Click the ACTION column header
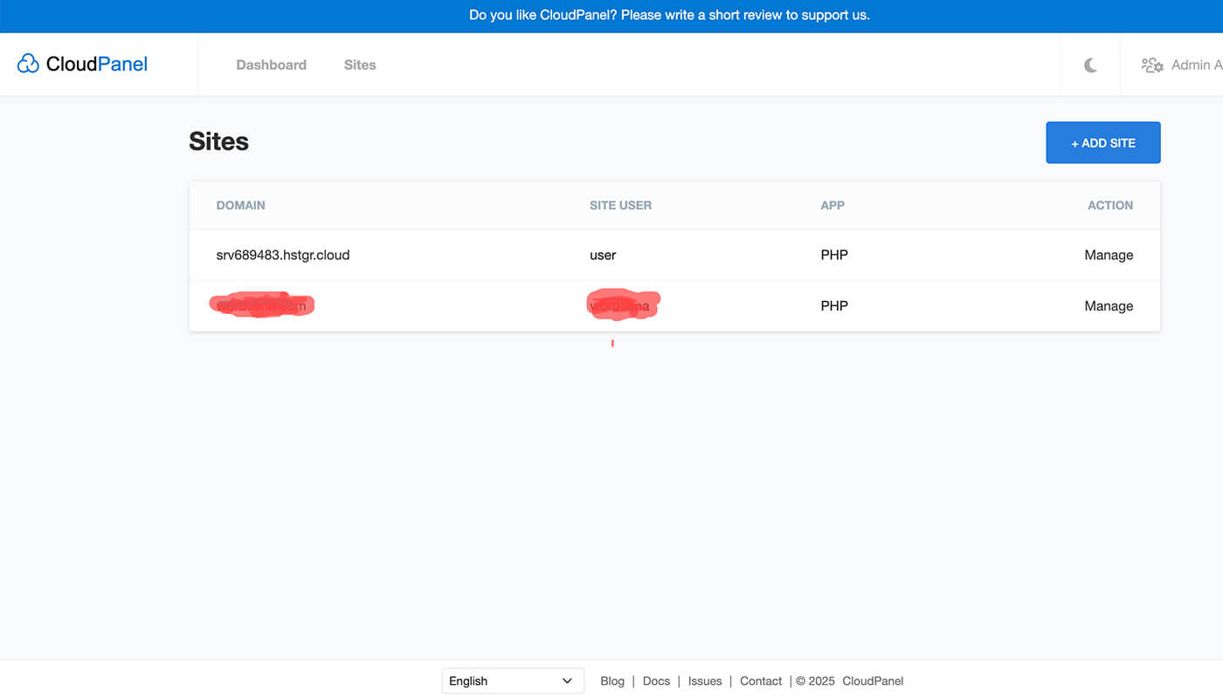Viewport: 1223px width, 698px height. 1110,205
